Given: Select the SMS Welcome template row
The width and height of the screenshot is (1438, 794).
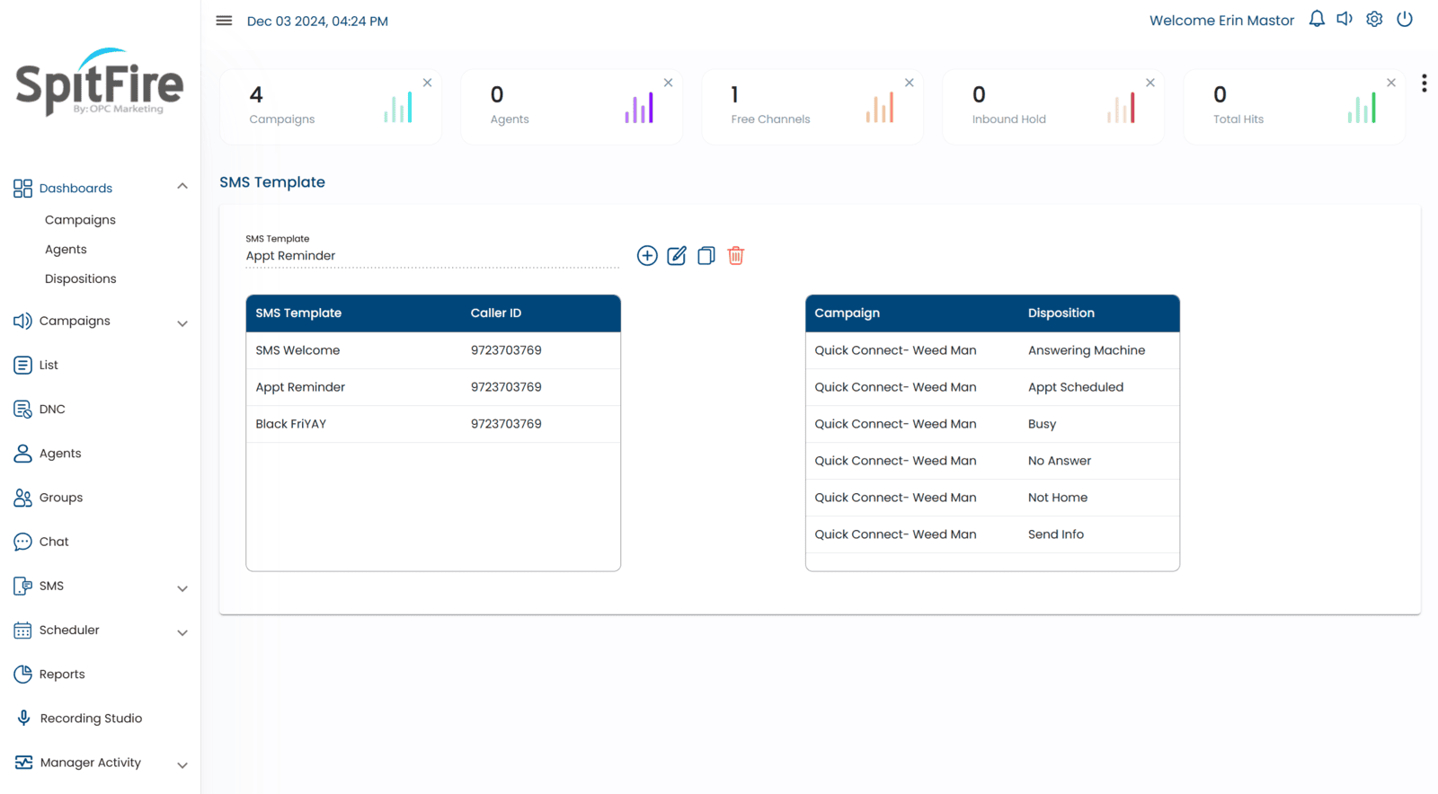Looking at the screenshot, I should [433, 350].
